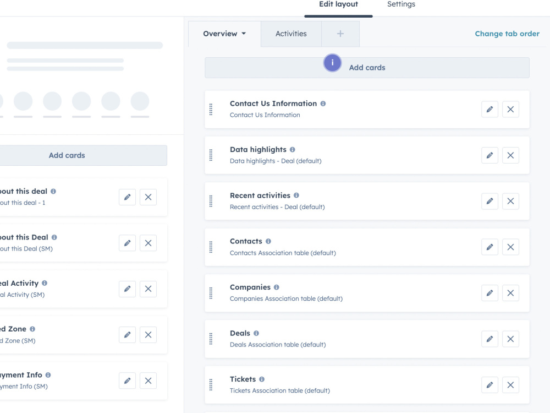Show info icon beside Deals title

[256, 333]
